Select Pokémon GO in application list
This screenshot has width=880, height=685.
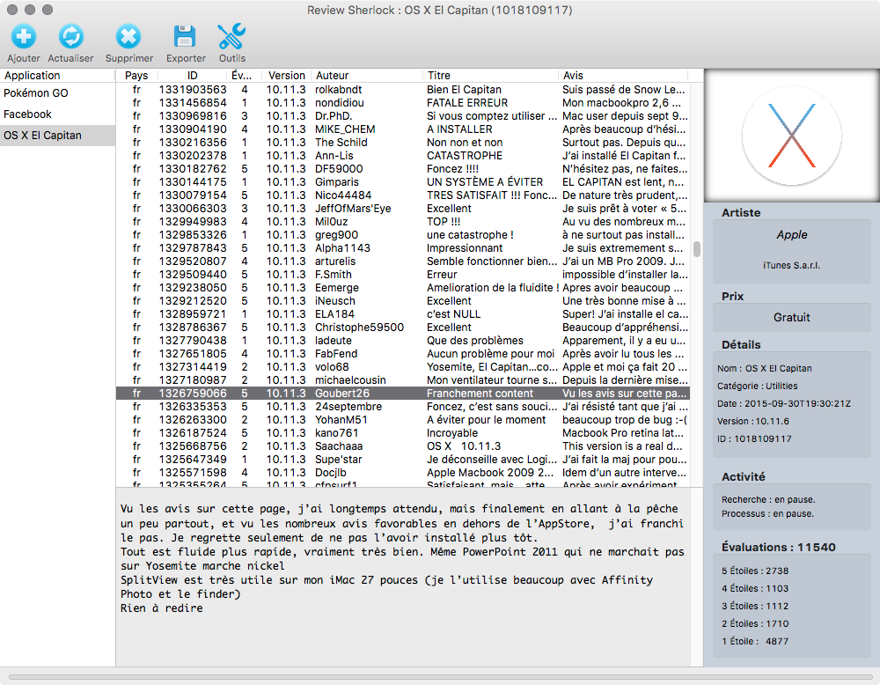58,93
